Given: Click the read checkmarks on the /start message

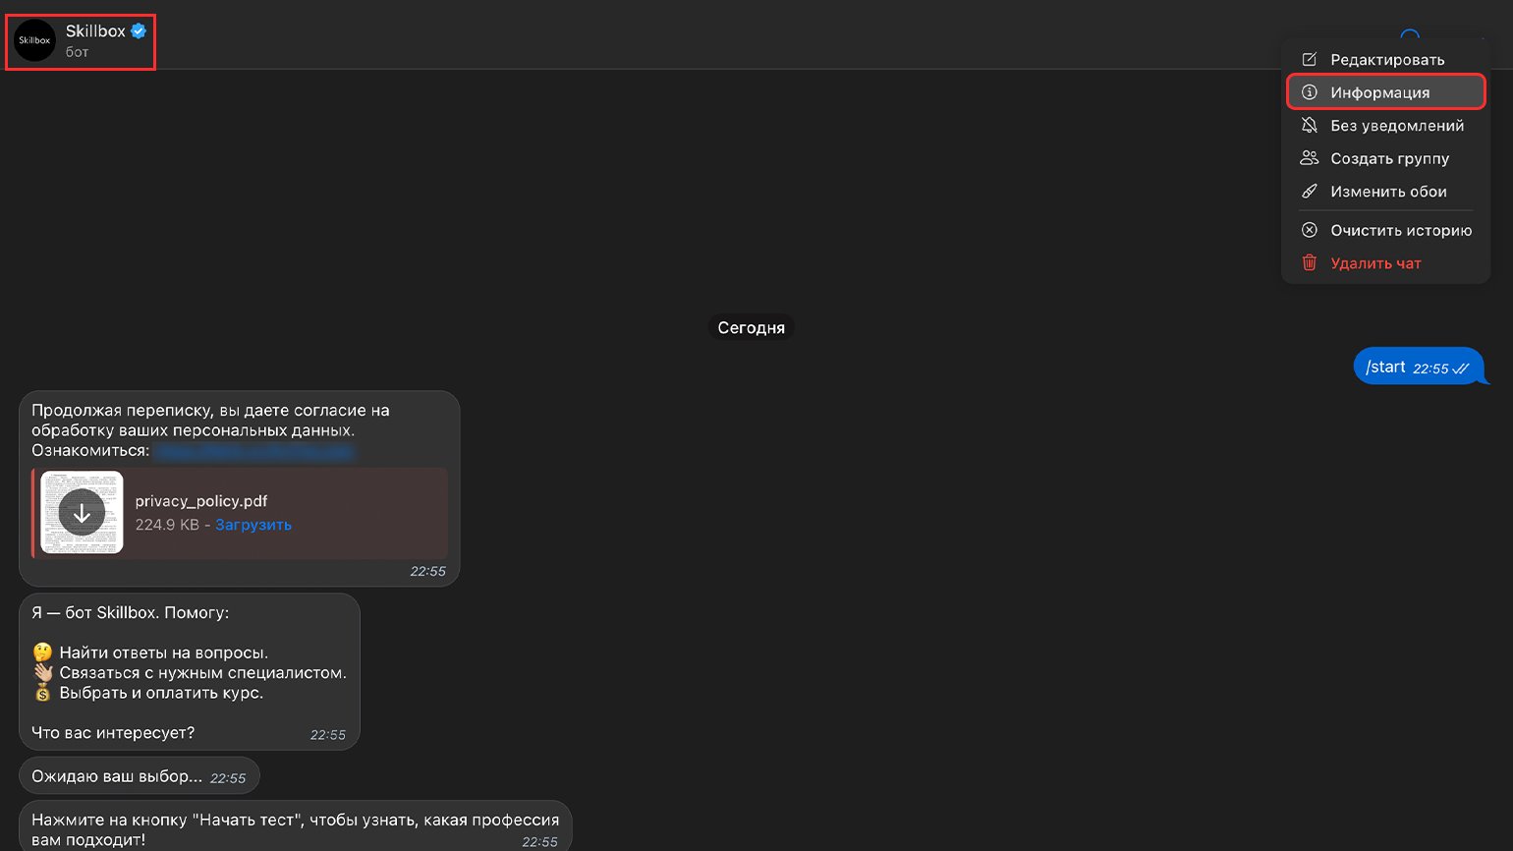Looking at the screenshot, I should 1461,369.
